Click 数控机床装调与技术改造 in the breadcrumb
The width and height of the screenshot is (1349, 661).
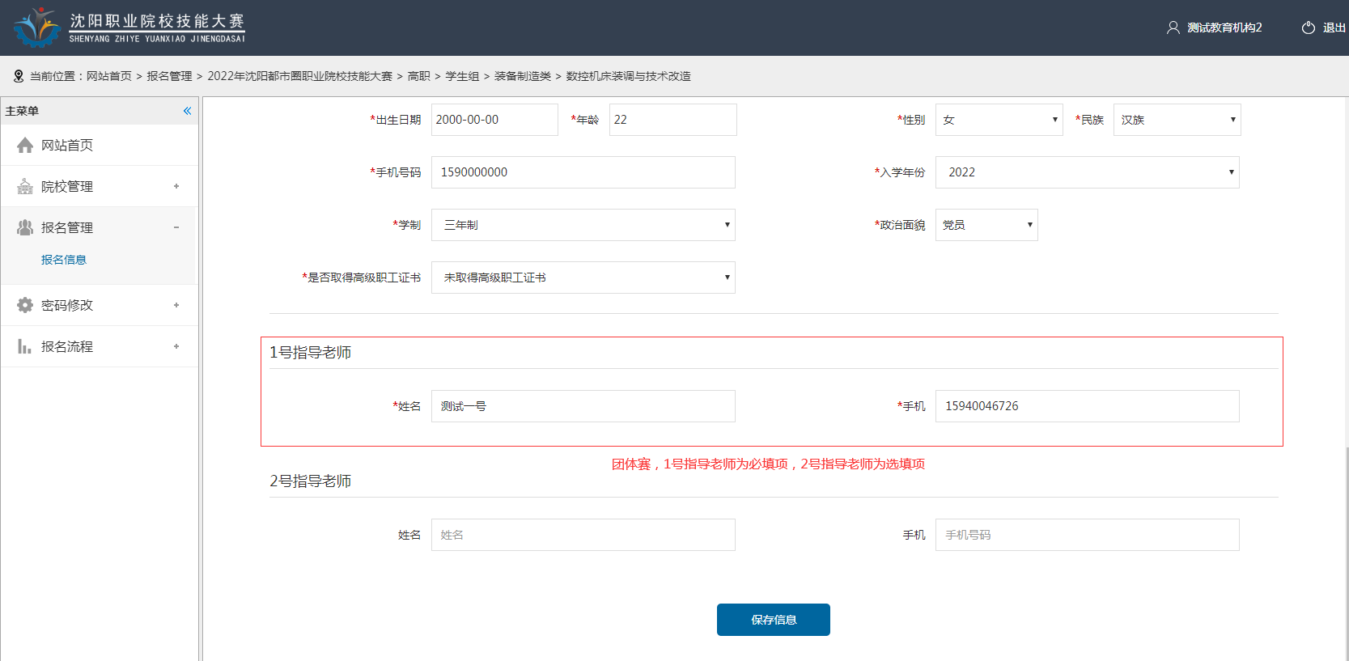[629, 76]
